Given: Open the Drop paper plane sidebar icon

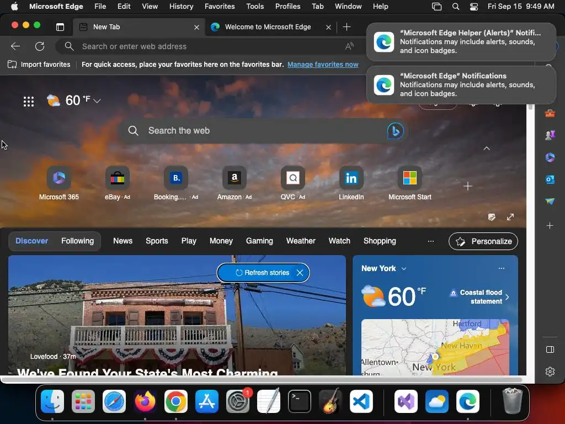Looking at the screenshot, I should point(550,201).
